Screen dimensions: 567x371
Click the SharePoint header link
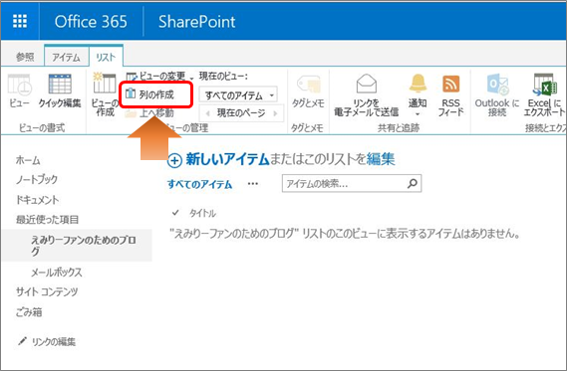point(196,21)
